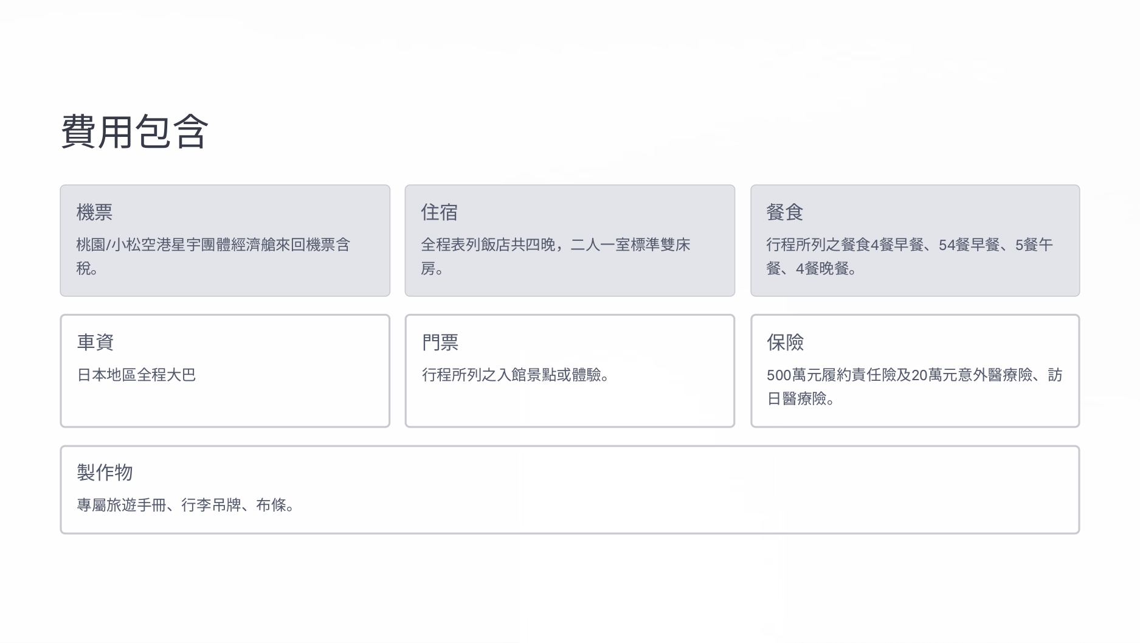This screenshot has width=1140, height=643.
Task: Click the 房。 trailing line in 住宿 card
Action: tap(432, 268)
